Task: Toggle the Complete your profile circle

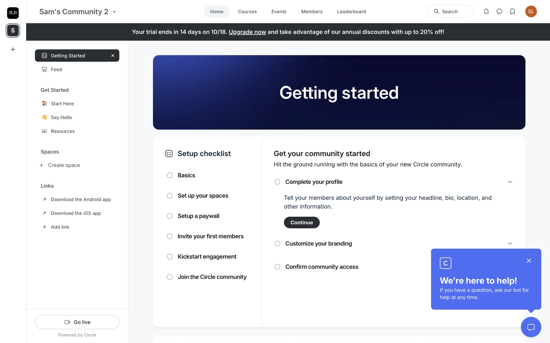Action: point(277,182)
